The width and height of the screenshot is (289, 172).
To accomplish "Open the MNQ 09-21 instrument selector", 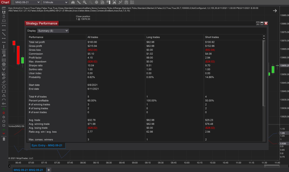I will pyautogui.click(x=25, y=3).
